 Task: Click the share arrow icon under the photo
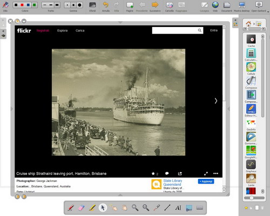click(180, 173)
